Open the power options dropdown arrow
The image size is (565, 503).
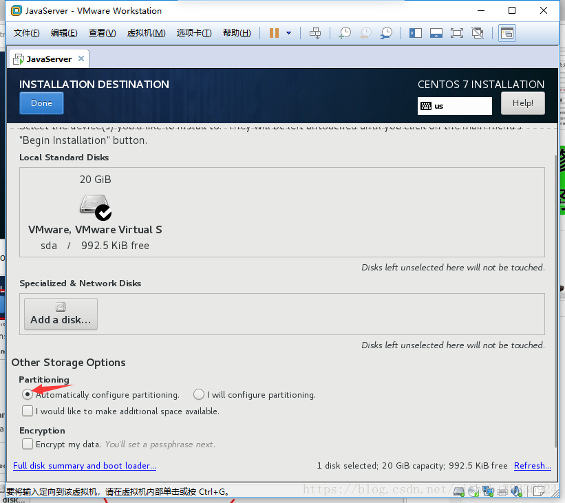point(288,33)
